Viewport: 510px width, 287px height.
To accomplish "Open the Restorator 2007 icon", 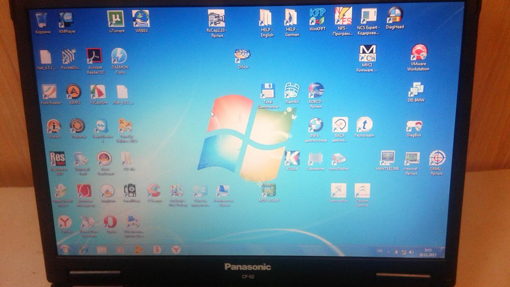I will (57, 160).
